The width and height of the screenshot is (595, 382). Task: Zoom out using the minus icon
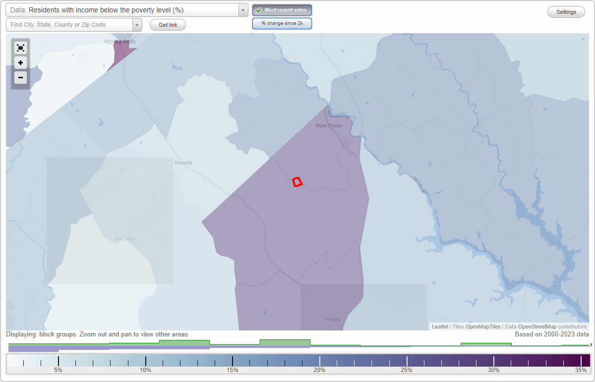click(x=20, y=78)
